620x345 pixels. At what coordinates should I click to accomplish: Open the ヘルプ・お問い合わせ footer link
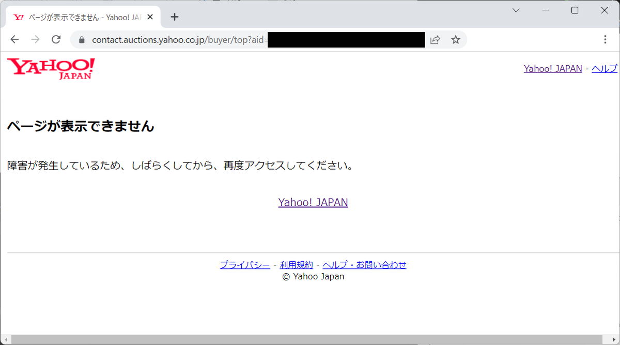point(364,265)
